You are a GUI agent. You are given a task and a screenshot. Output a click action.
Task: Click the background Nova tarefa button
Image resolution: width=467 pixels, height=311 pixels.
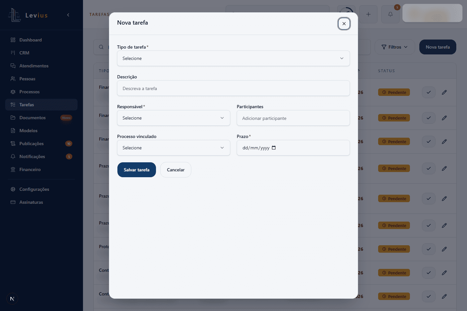438,47
